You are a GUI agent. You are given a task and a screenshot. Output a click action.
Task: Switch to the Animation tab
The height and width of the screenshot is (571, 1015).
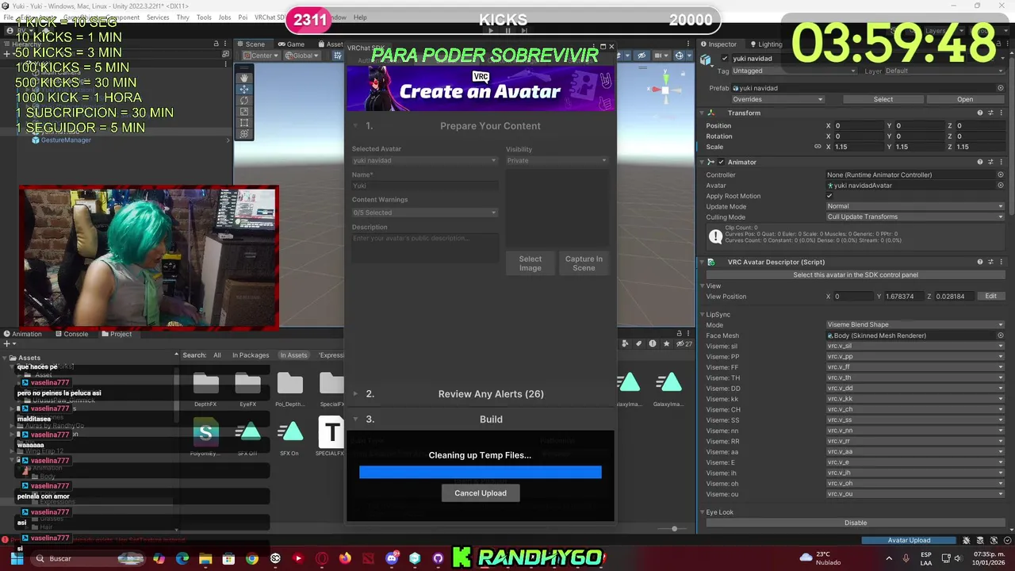(x=22, y=334)
